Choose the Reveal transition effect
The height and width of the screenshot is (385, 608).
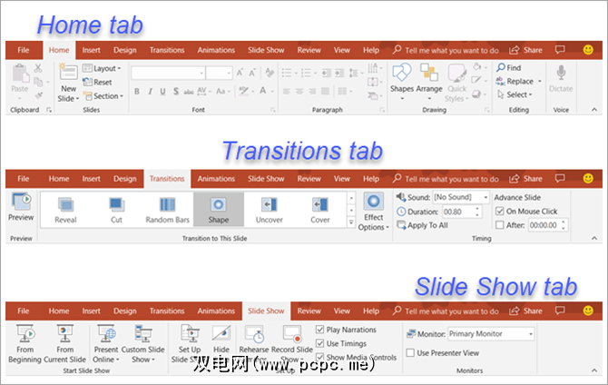[65, 205]
